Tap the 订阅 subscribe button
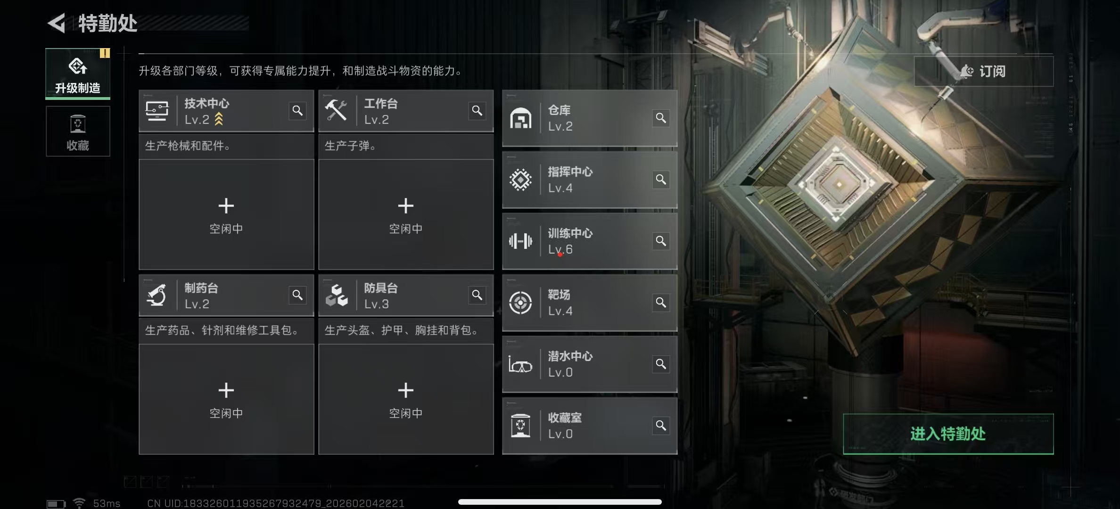The width and height of the screenshot is (1120, 509). click(984, 71)
